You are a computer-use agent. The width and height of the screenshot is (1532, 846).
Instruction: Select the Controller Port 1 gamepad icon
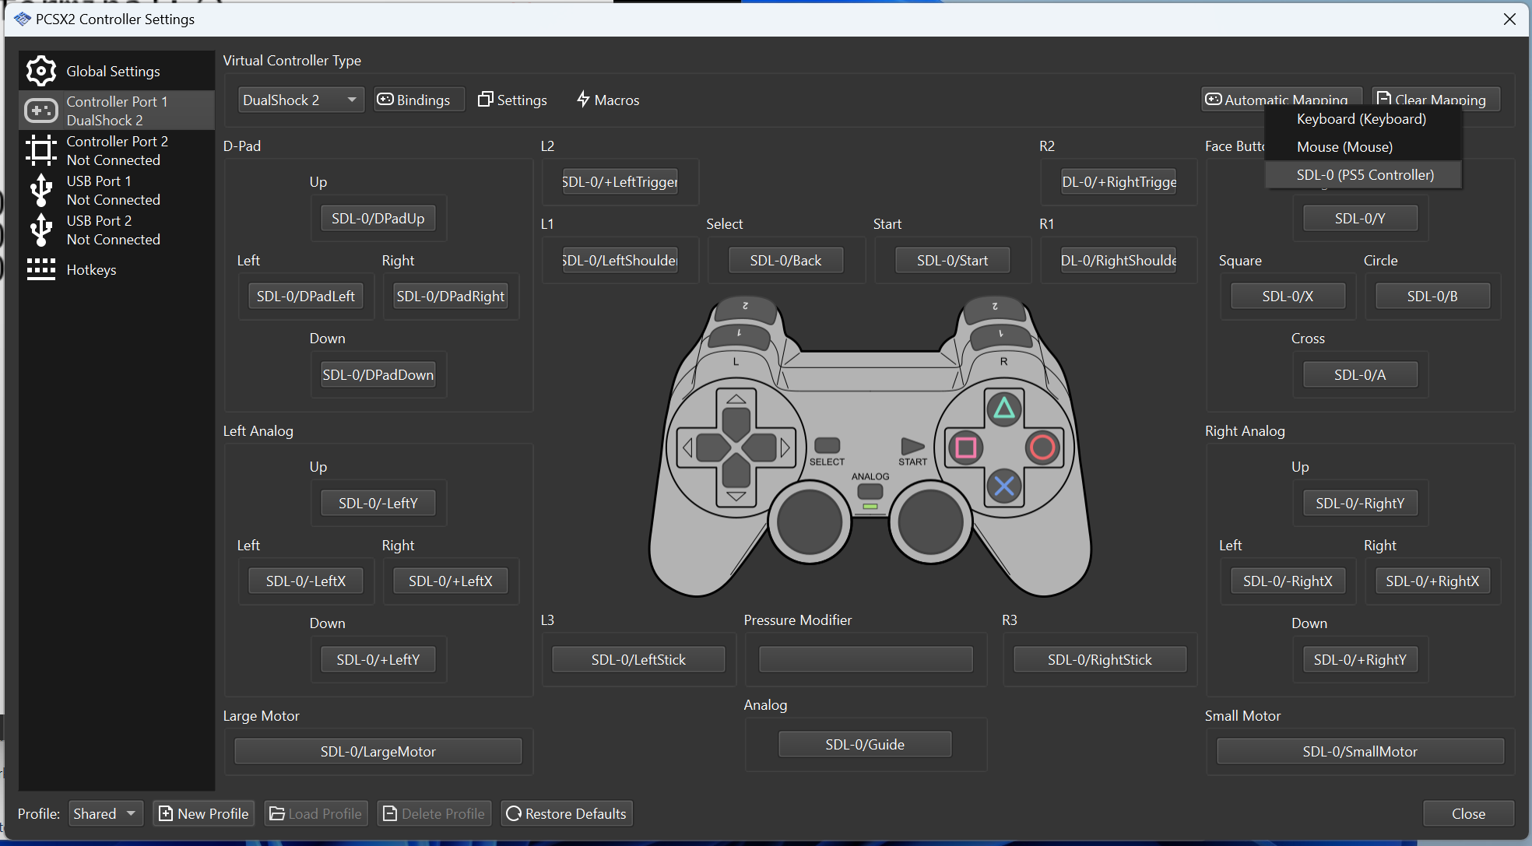click(40, 110)
